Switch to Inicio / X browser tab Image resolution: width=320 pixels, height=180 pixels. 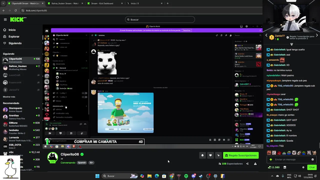click(144, 3)
